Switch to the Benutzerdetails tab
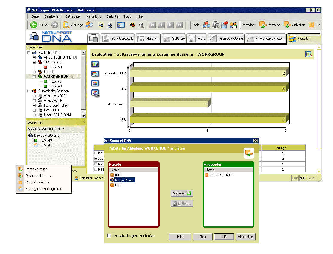Viewport: 333px width, 254px height. point(117,39)
